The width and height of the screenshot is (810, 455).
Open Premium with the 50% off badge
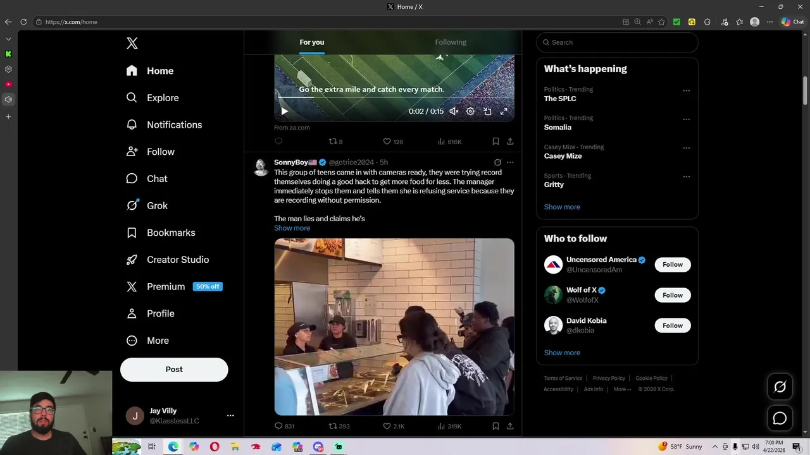pos(175,286)
